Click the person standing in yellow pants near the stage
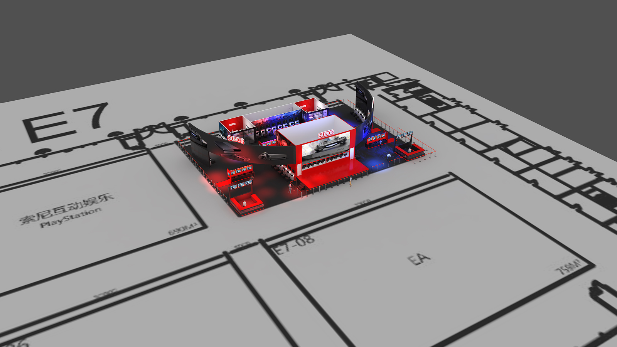 351,182
